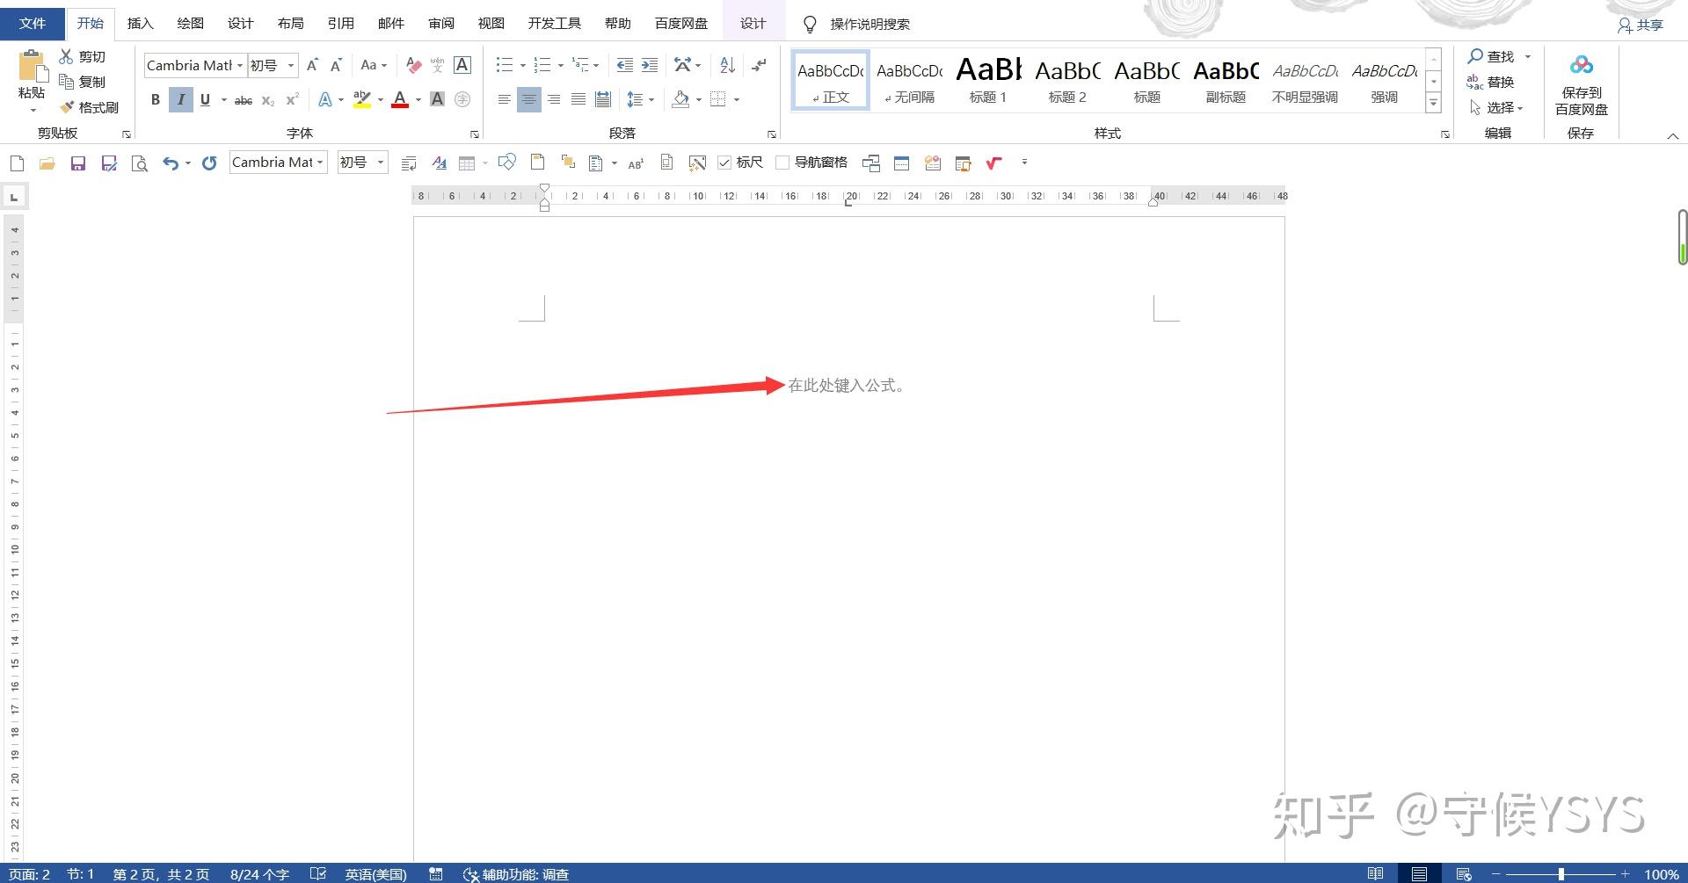Open the File (文件) tab
This screenshot has height=883, width=1688.
pyautogui.click(x=32, y=24)
